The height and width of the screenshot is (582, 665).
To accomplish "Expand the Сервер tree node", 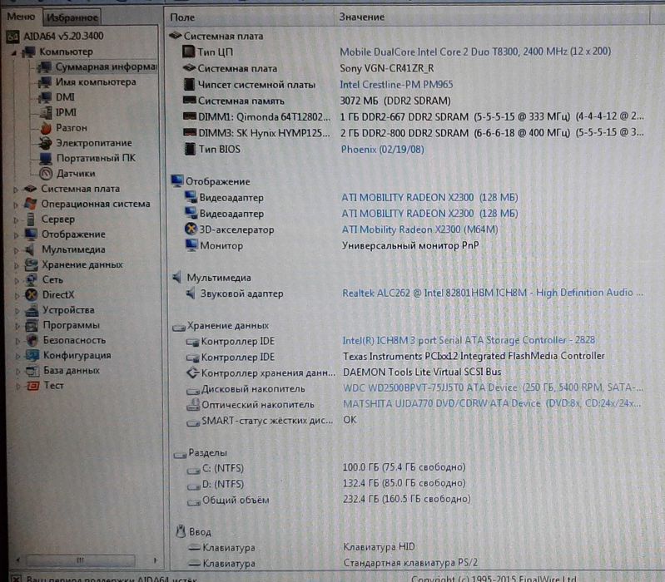I will coord(16,219).
